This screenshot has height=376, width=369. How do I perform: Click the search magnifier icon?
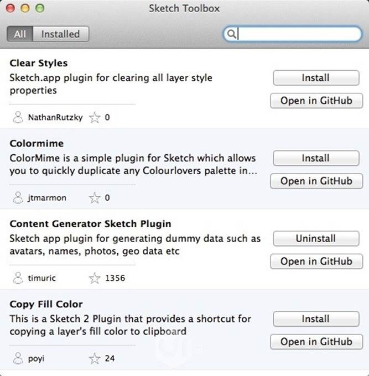[232, 34]
